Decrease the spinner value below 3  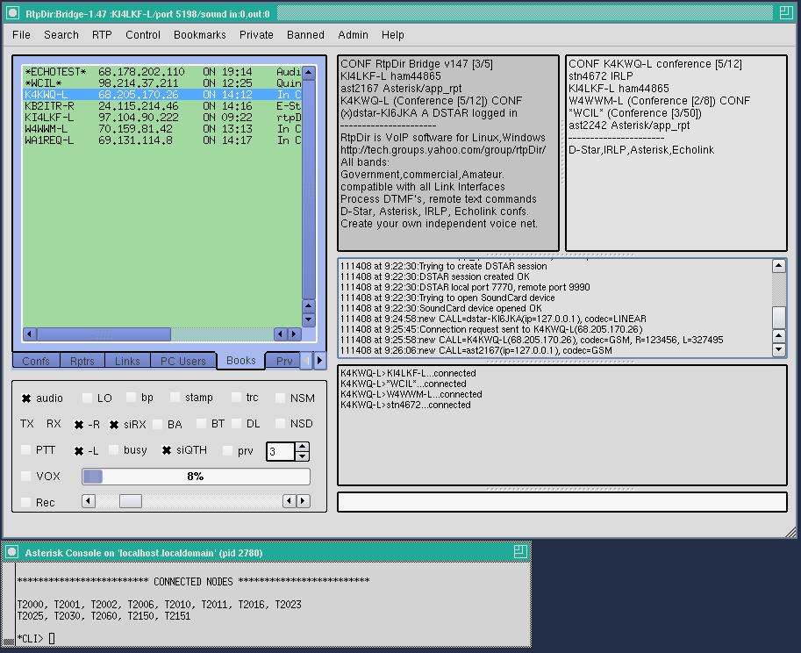click(x=303, y=456)
